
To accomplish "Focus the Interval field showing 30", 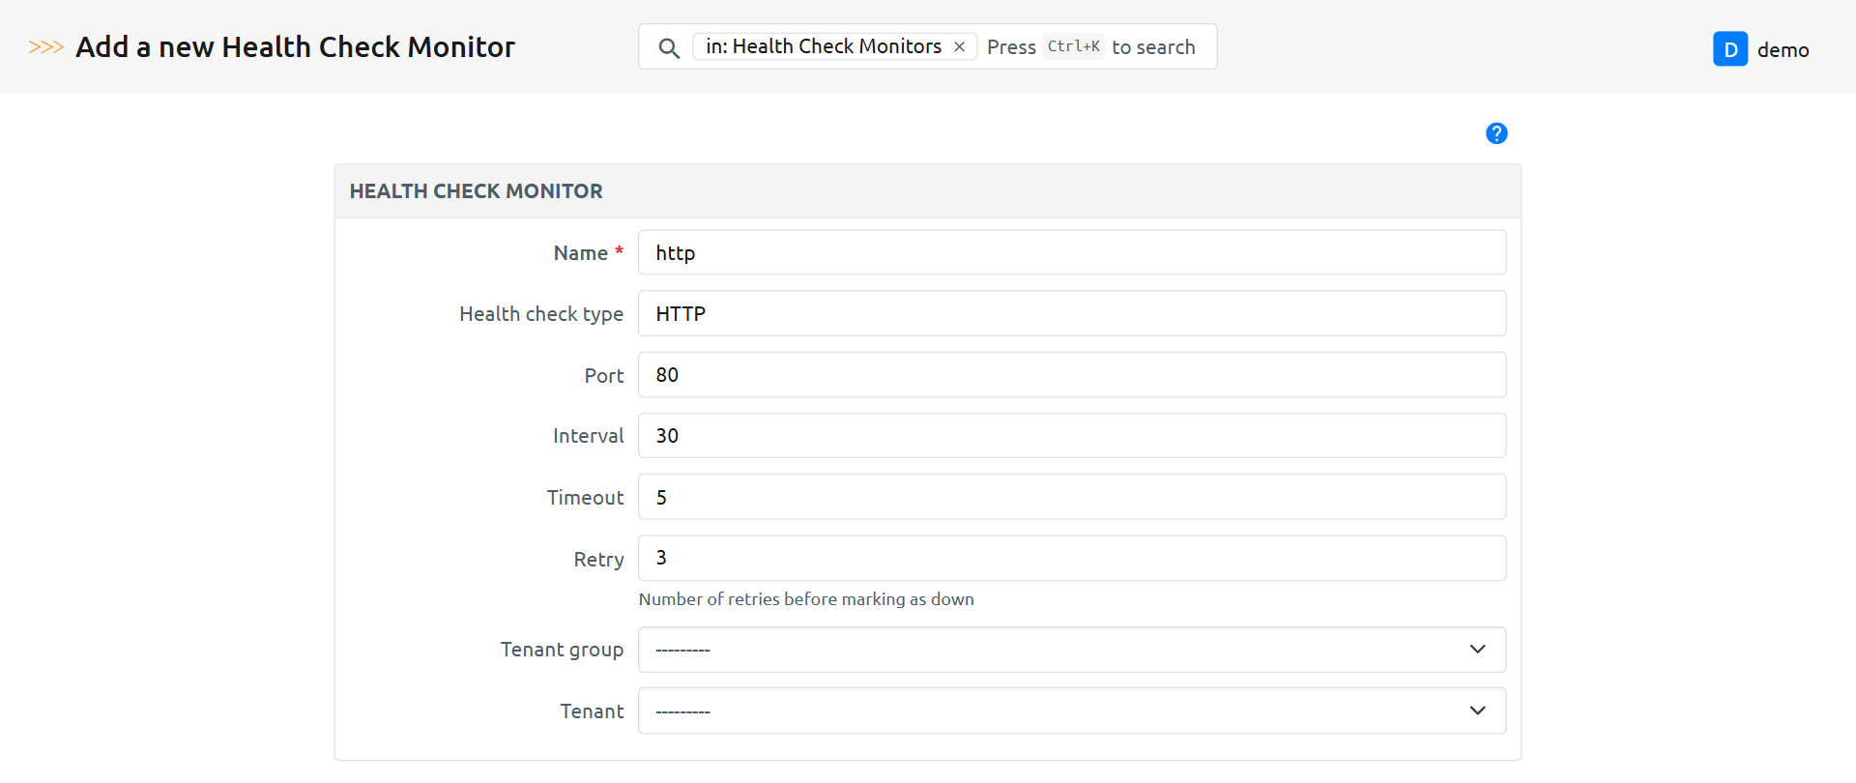I will point(1071,436).
